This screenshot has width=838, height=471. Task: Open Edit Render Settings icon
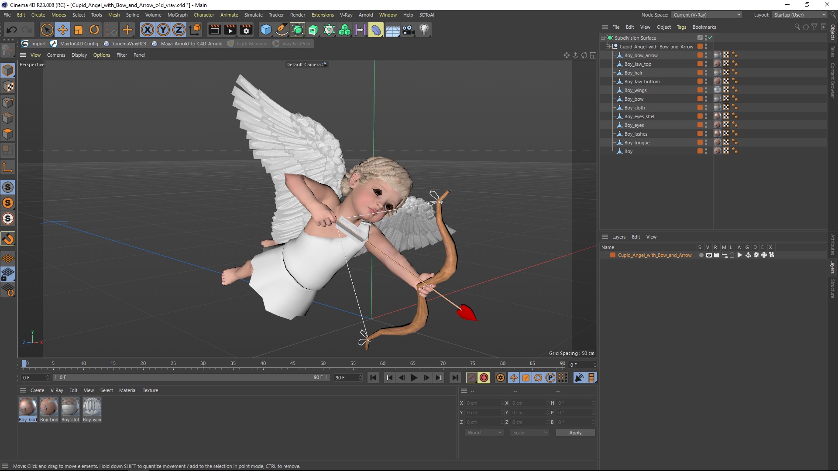click(x=247, y=30)
